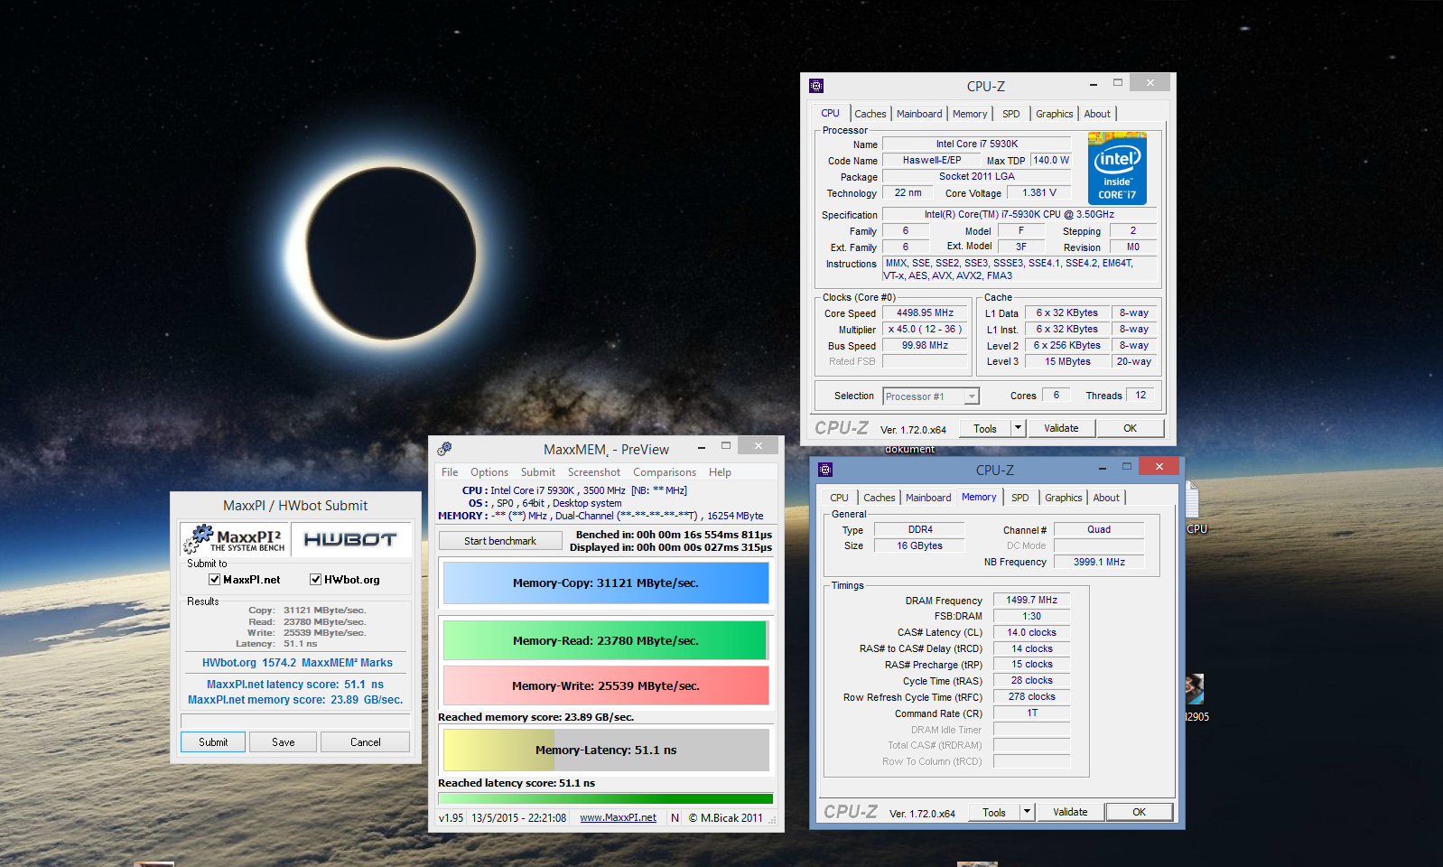Open the File menu in MaxxMEM
This screenshot has height=867, width=1443.
450,472
